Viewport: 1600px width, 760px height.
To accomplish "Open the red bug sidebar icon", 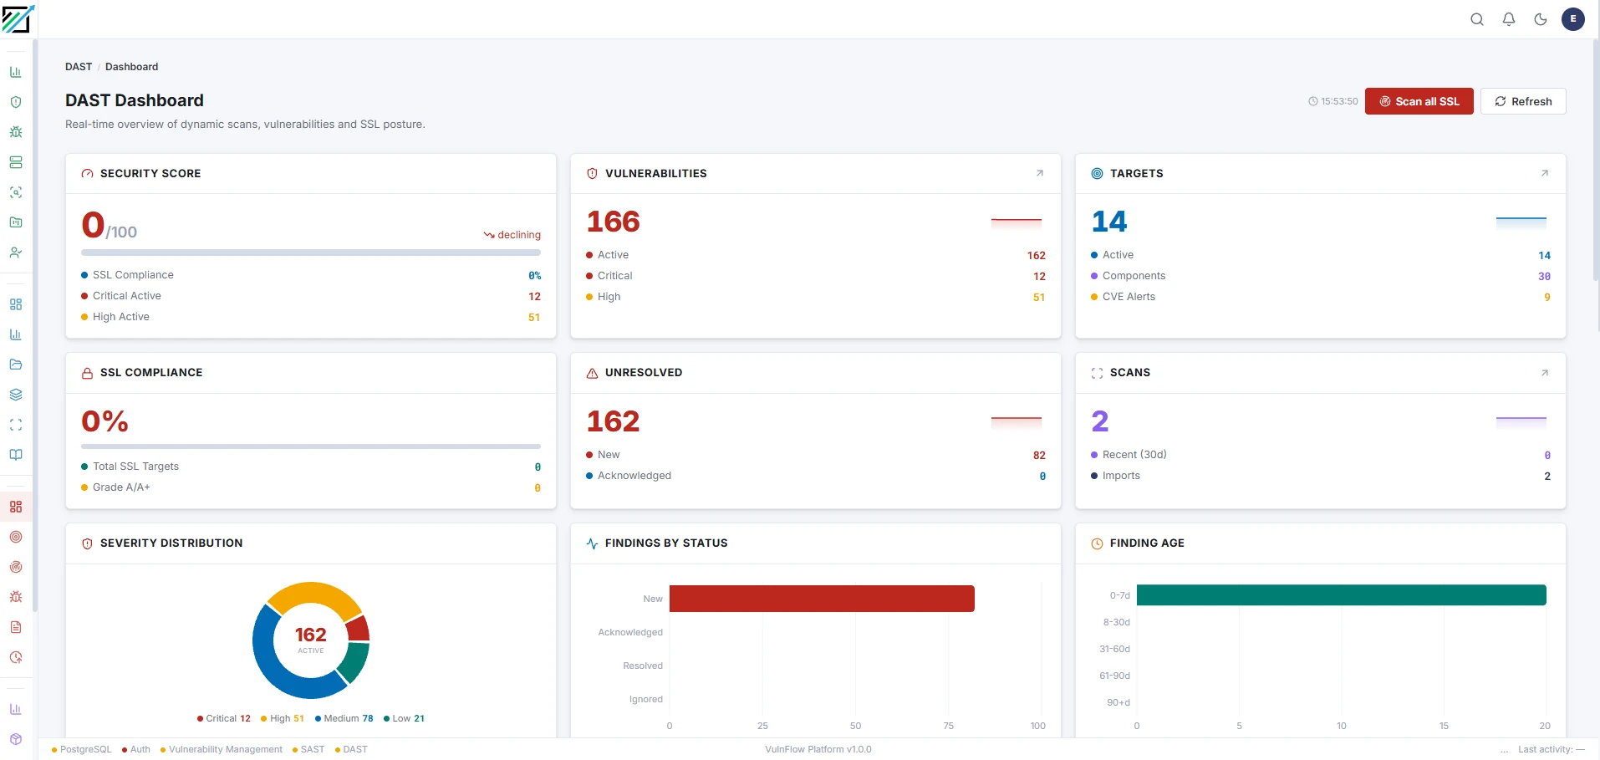I will click(16, 597).
